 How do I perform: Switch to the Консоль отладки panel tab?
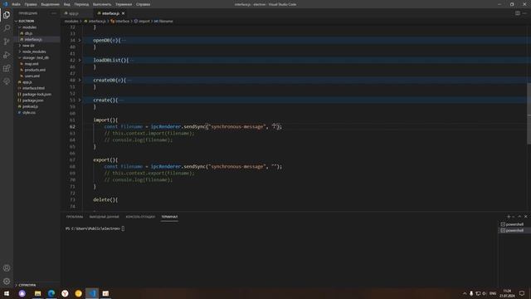[140, 217]
